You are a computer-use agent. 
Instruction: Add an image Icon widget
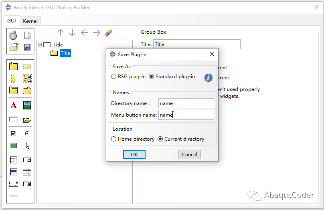click(27, 105)
